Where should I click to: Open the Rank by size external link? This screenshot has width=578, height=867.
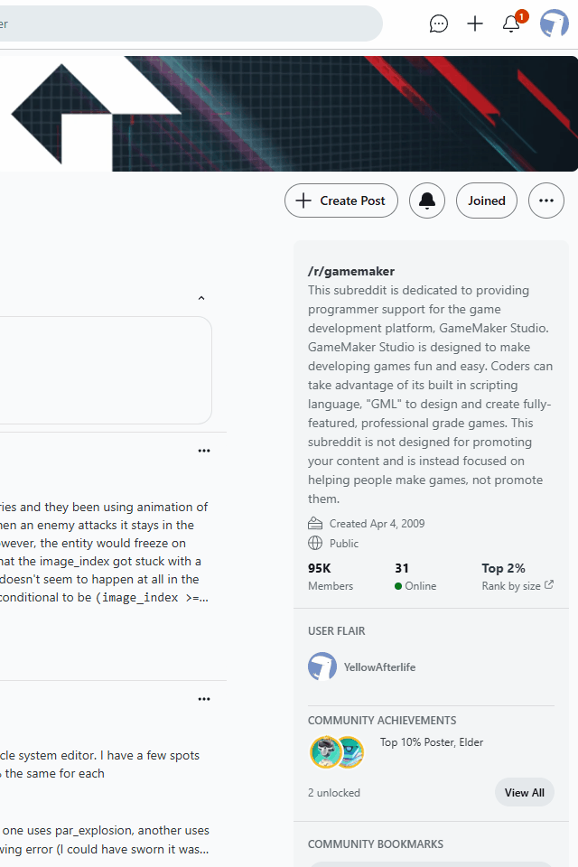tap(517, 585)
